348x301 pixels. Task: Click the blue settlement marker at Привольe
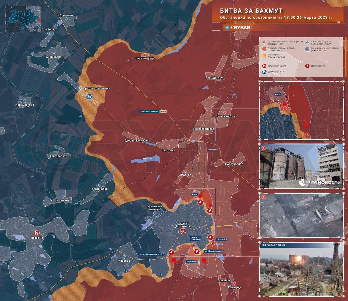(x=66, y=19)
